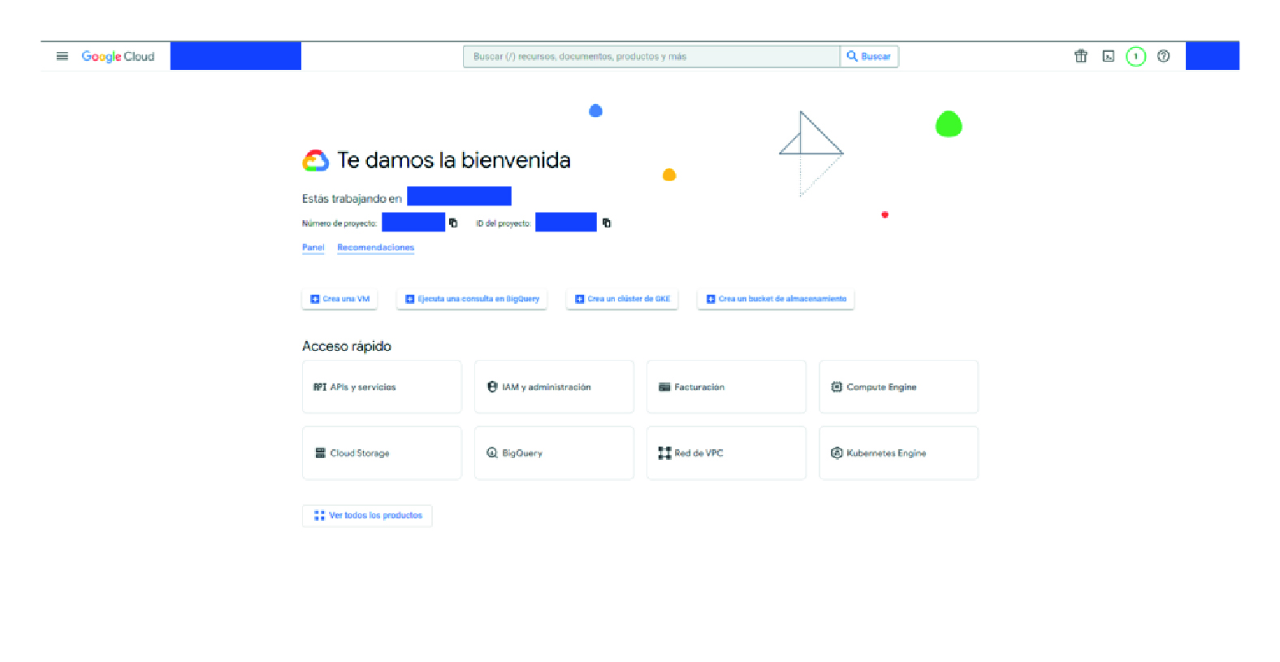Open the hamburger navigation menu
Screen dimensions: 1280x662
[62, 56]
